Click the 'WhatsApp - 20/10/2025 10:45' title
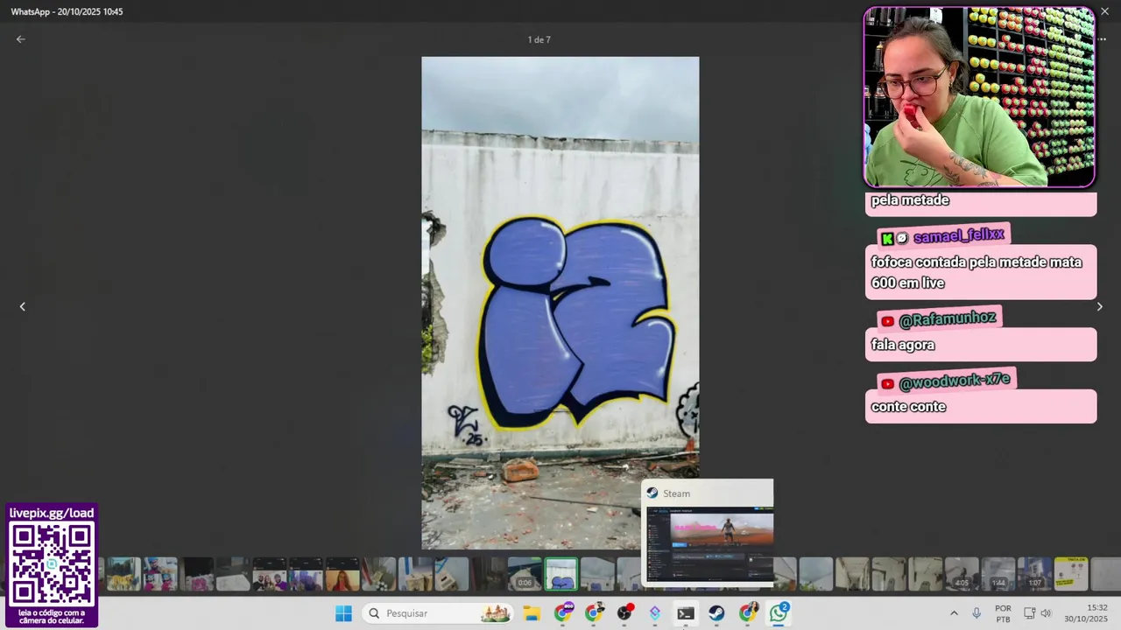Image resolution: width=1121 pixels, height=630 pixels. 67,12
